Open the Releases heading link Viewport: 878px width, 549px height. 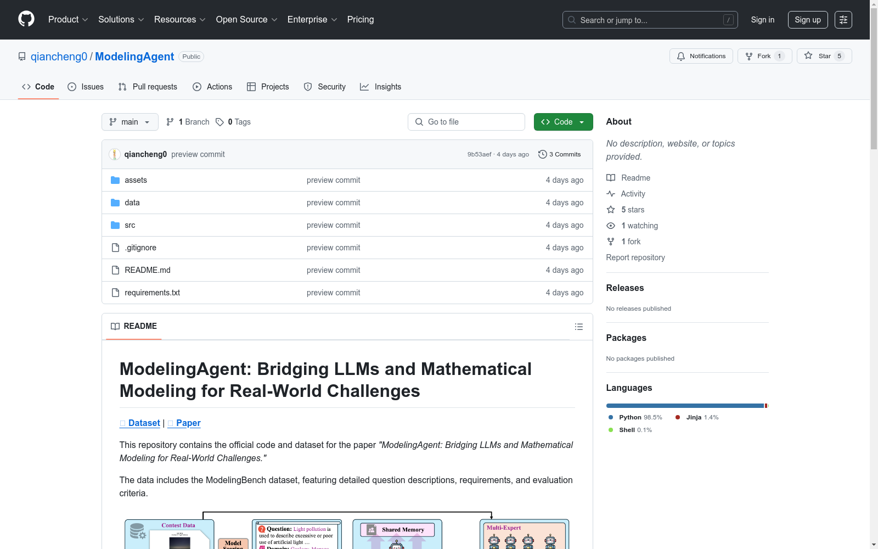click(625, 288)
